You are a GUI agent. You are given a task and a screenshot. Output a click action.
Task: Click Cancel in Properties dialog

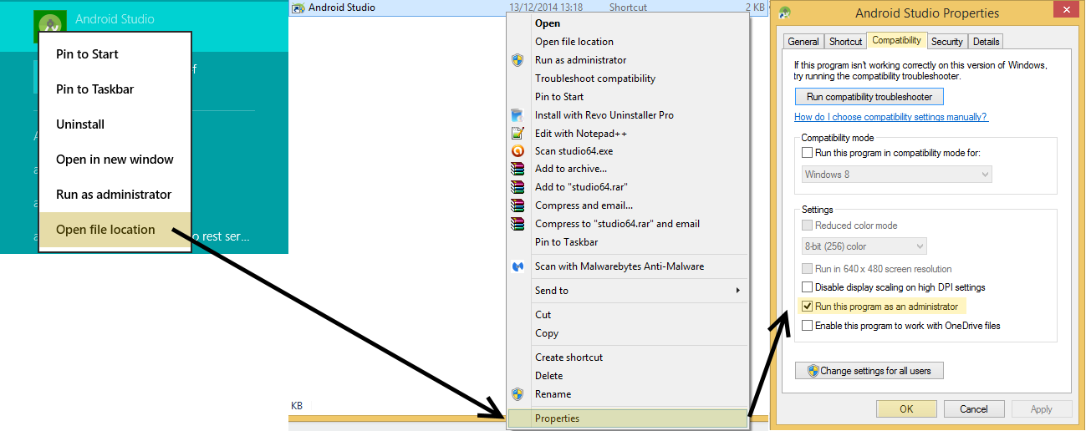point(974,409)
